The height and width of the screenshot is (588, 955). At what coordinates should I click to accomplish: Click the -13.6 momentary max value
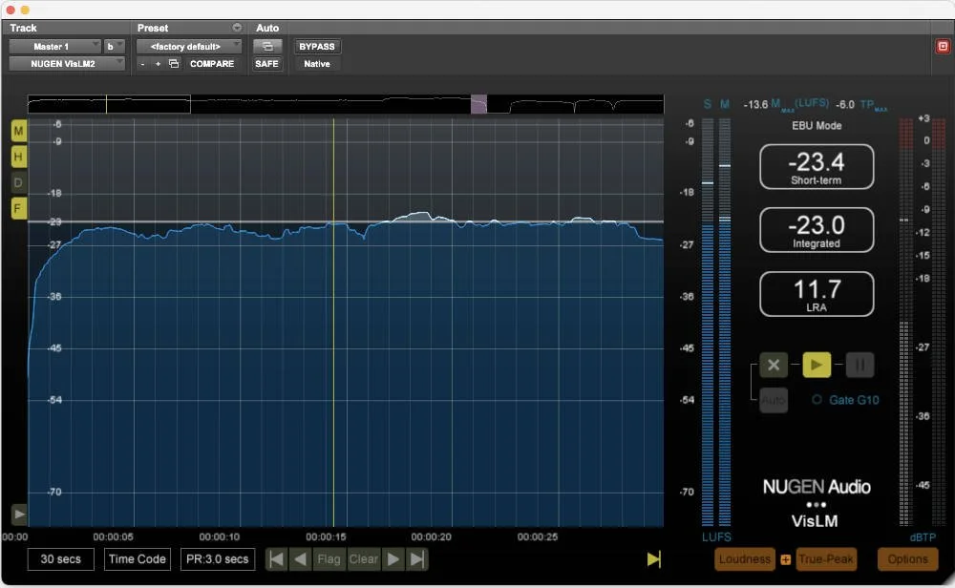coord(755,105)
